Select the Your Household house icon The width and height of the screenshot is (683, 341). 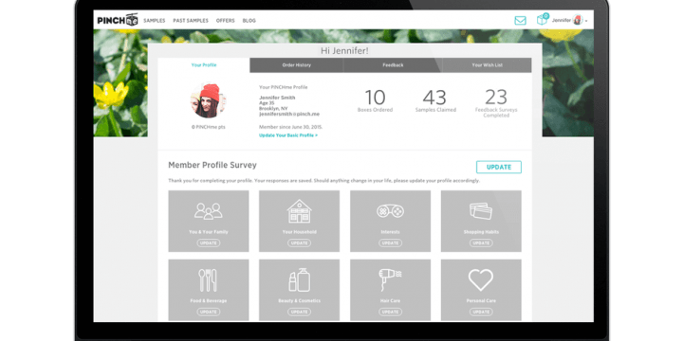click(299, 211)
